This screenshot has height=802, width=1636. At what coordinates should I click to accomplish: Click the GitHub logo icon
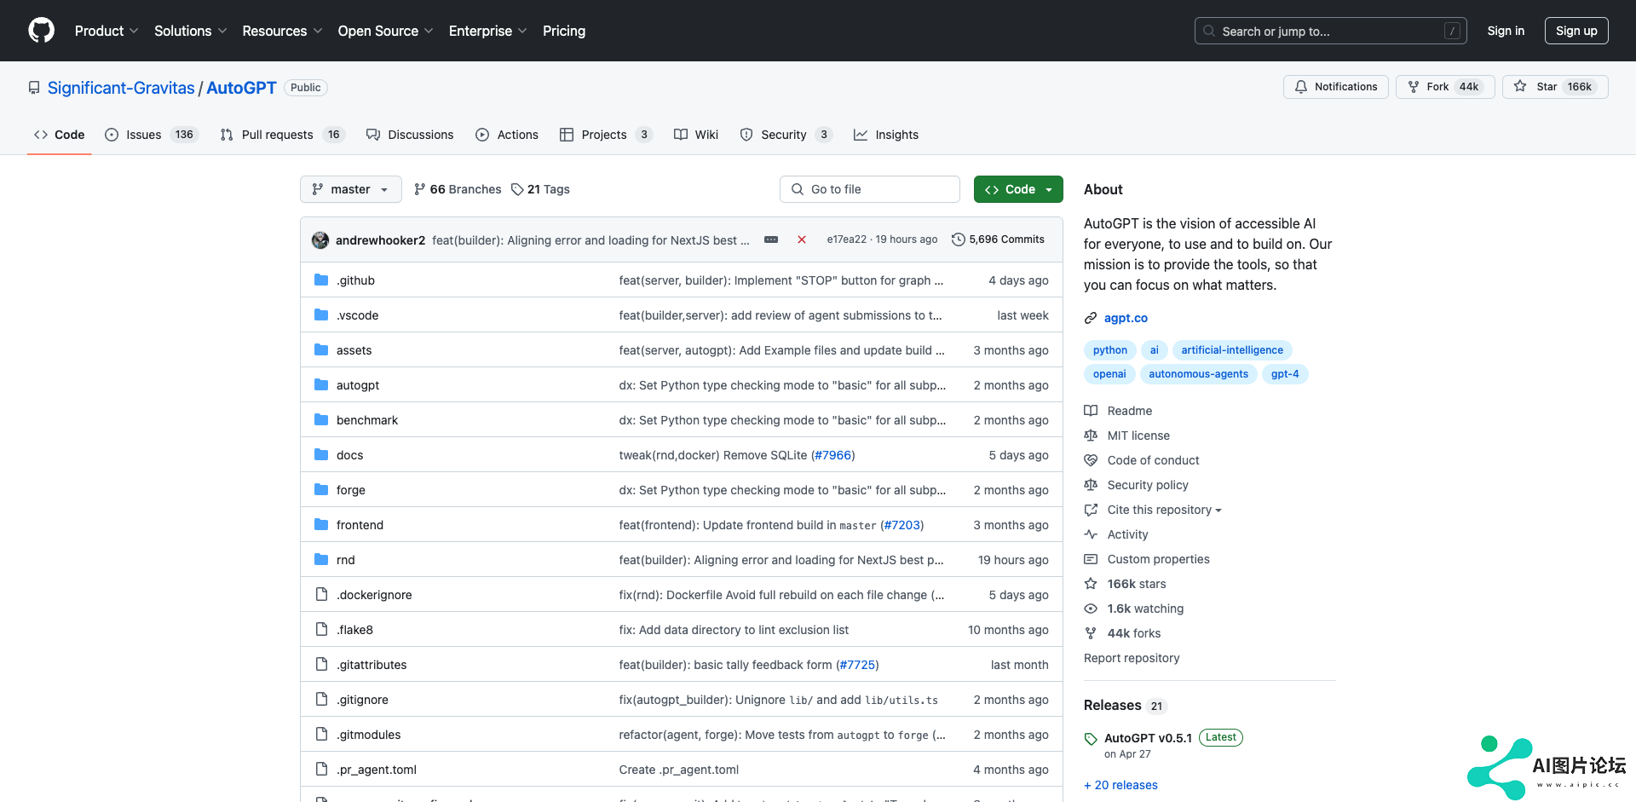pyautogui.click(x=41, y=31)
